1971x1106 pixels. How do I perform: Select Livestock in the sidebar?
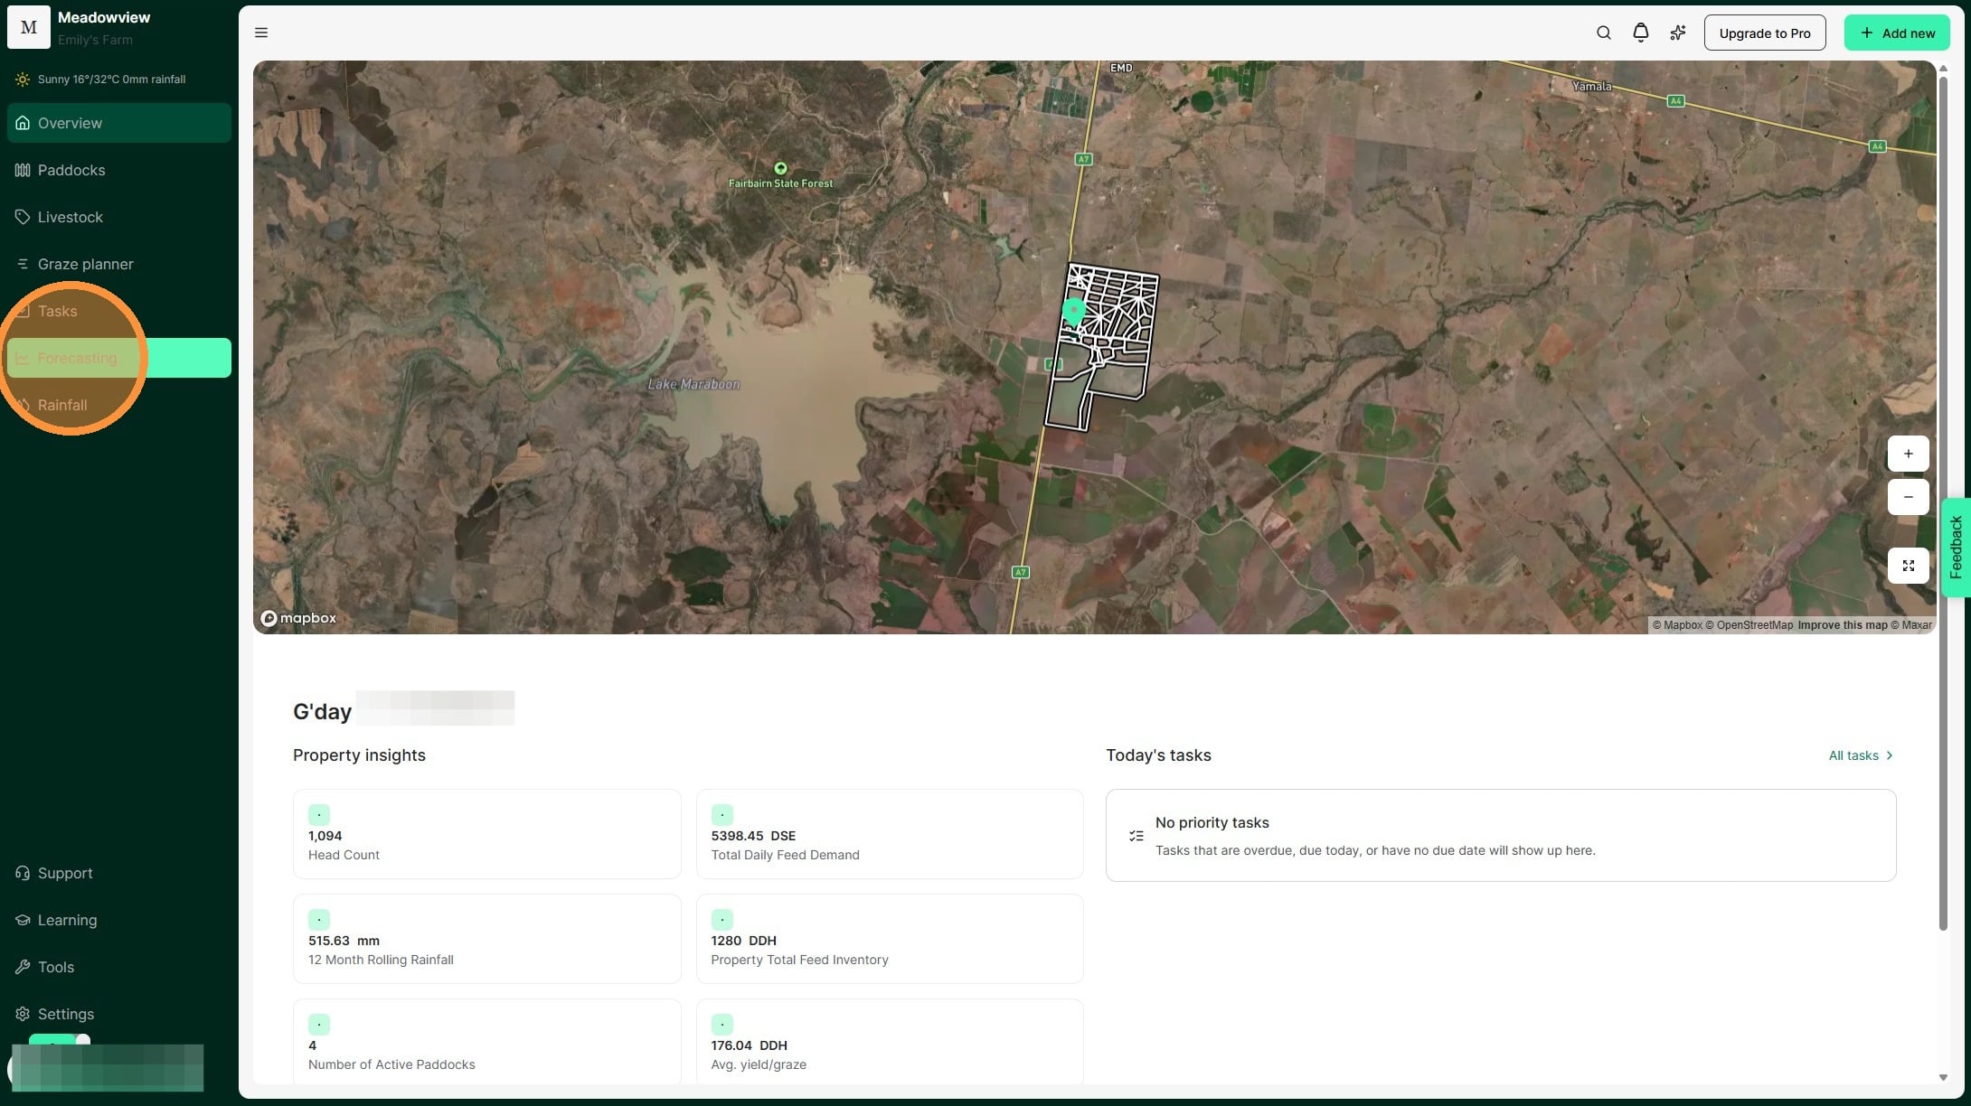point(70,217)
